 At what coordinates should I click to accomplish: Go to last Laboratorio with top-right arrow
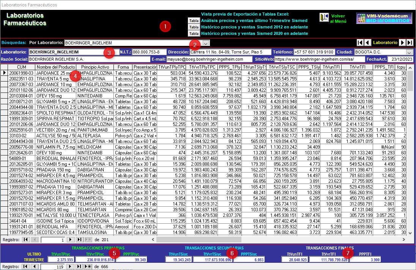[410, 42]
